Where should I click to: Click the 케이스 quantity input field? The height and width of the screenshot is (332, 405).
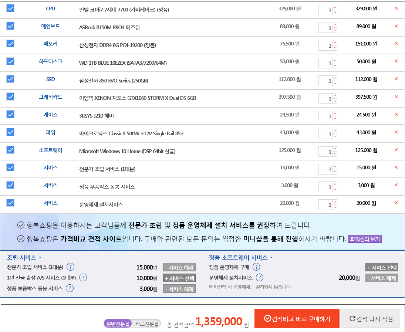(326, 116)
